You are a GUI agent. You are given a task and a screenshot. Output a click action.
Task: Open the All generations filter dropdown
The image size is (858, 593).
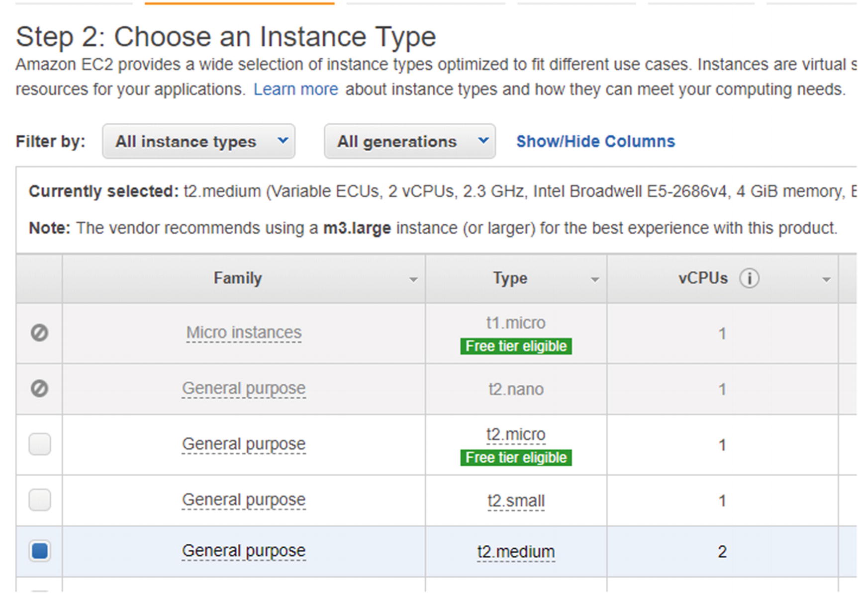(x=410, y=142)
